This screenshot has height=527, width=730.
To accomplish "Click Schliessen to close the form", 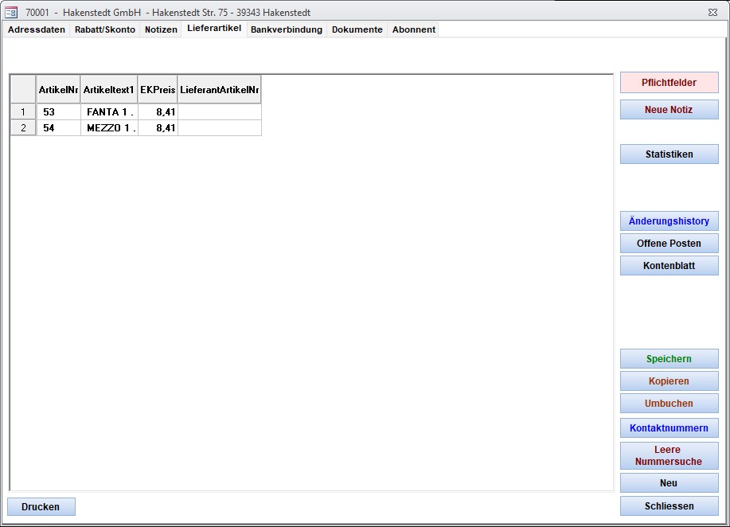I will pos(669,506).
